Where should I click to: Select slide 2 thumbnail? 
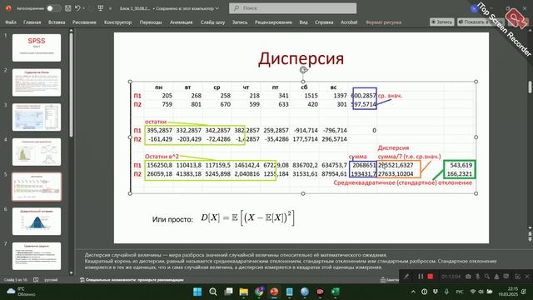point(37,82)
